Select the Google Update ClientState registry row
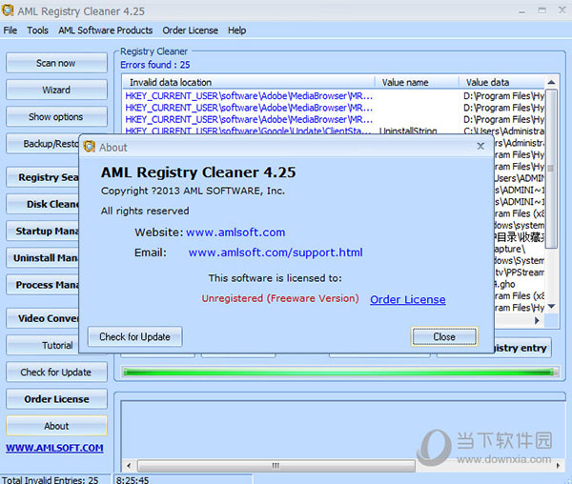 coord(334,131)
